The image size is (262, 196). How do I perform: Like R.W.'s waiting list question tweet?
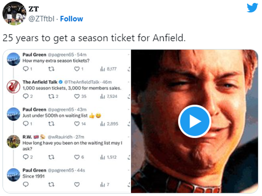[x=77, y=157]
